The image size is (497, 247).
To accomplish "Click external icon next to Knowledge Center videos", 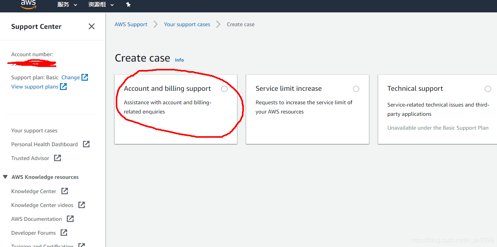I will click(x=82, y=205).
